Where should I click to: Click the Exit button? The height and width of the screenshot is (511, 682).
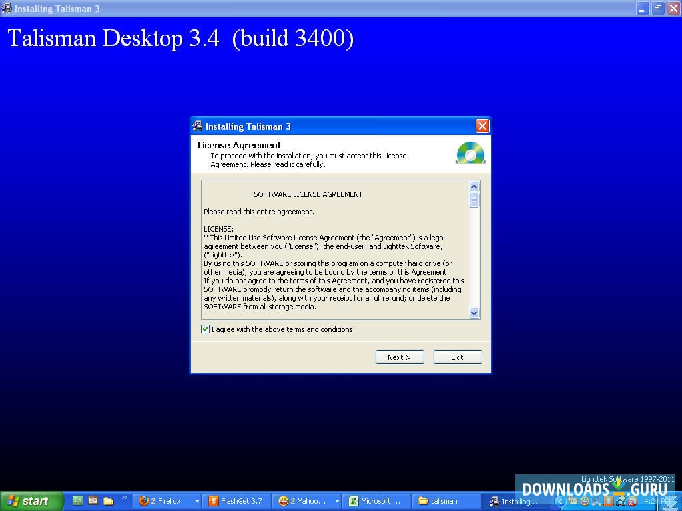(458, 357)
